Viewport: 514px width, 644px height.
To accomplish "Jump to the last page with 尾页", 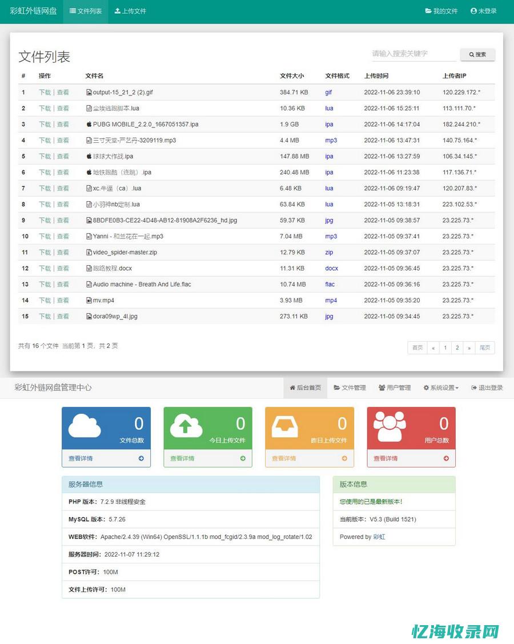I will click(x=485, y=347).
